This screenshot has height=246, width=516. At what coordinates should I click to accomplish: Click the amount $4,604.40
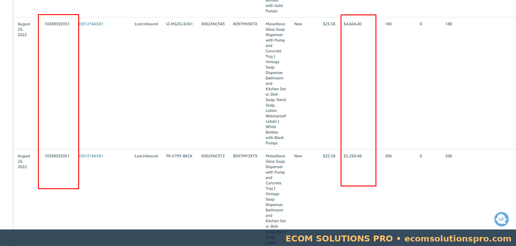coord(353,24)
